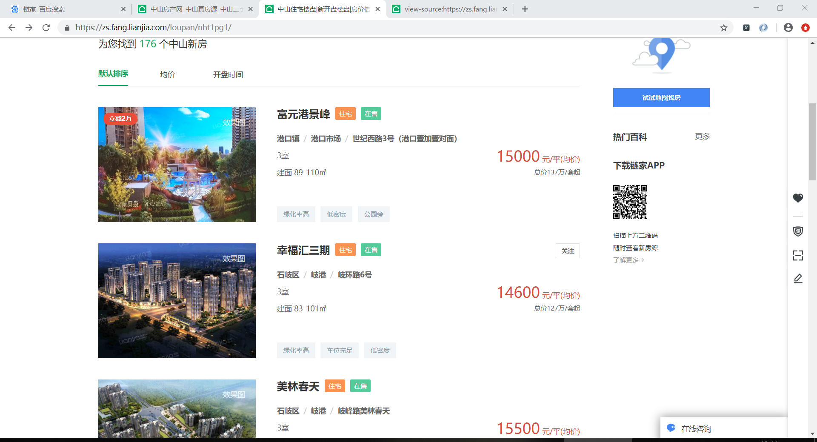This screenshot has height=442, width=817.
Task: Go back with the browser back arrow
Action: 12,28
